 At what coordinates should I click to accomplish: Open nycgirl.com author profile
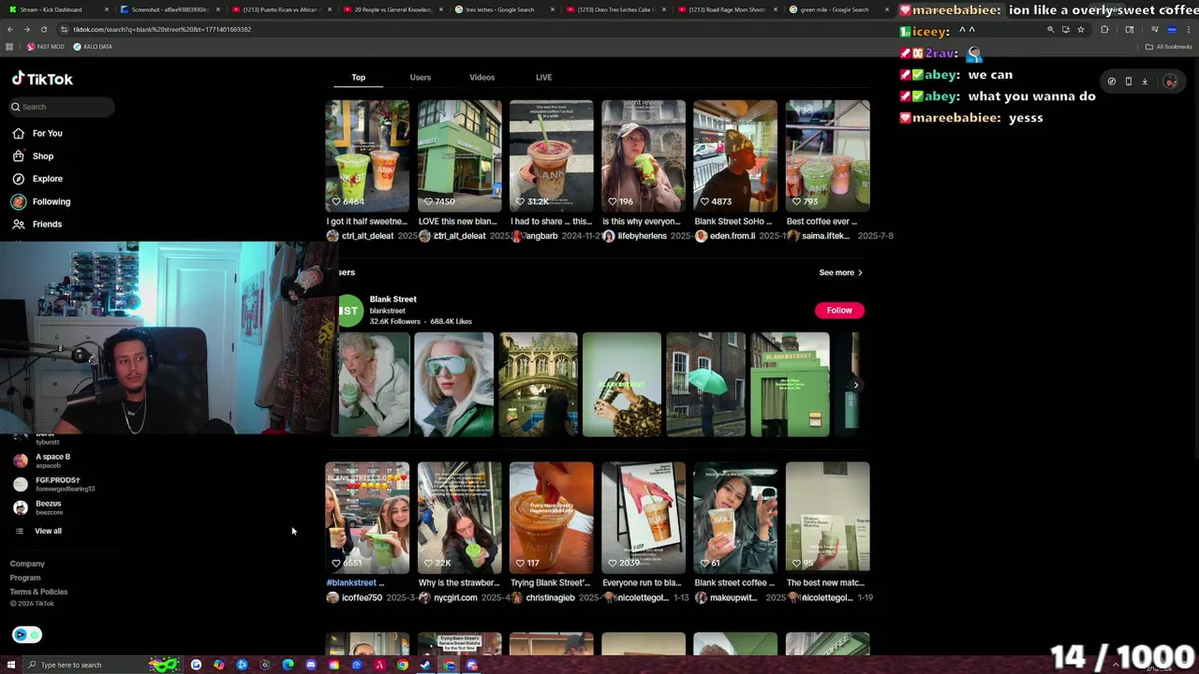455,597
